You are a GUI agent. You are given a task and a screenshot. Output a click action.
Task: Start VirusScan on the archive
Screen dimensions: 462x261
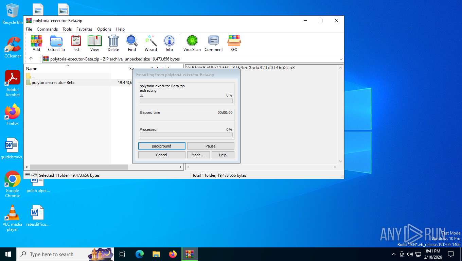(x=192, y=43)
